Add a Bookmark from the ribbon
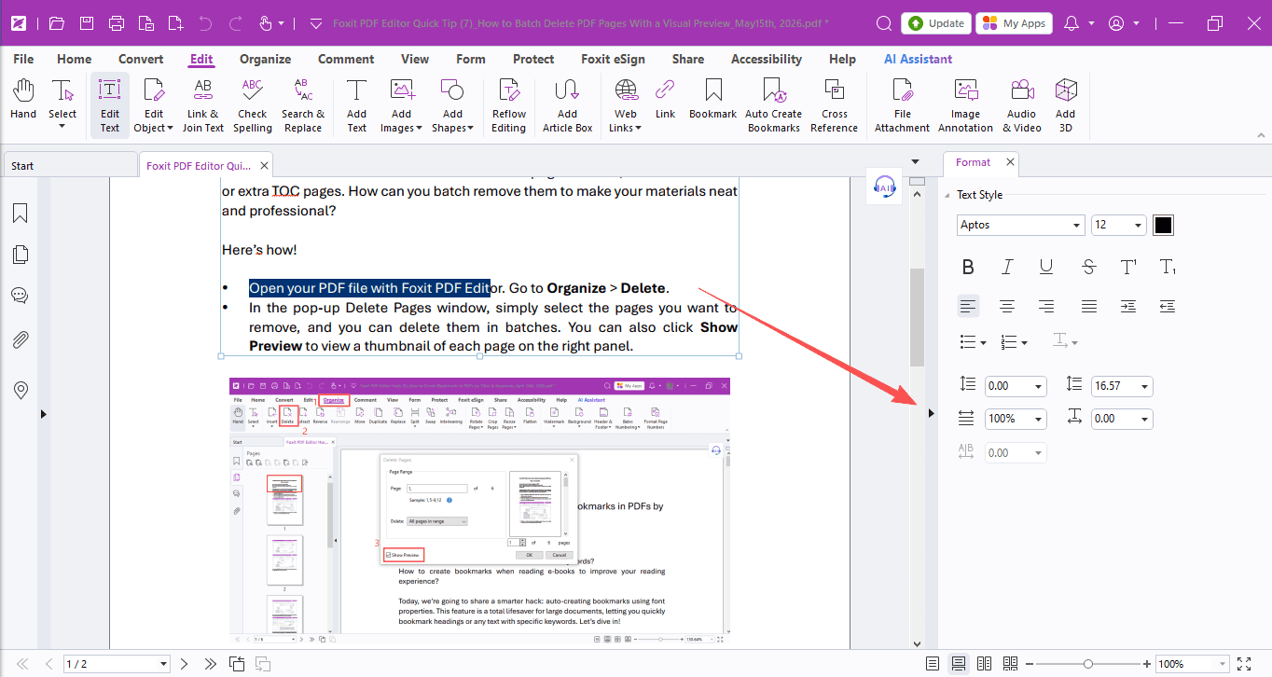Image resolution: width=1272 pixels, height=677 pixels. (x=712, y=100)
